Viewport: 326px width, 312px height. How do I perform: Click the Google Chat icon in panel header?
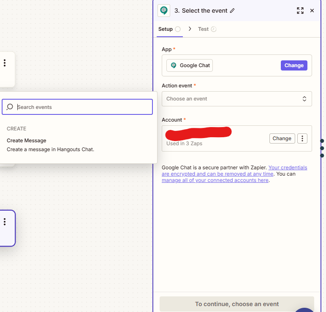[163, 11]
